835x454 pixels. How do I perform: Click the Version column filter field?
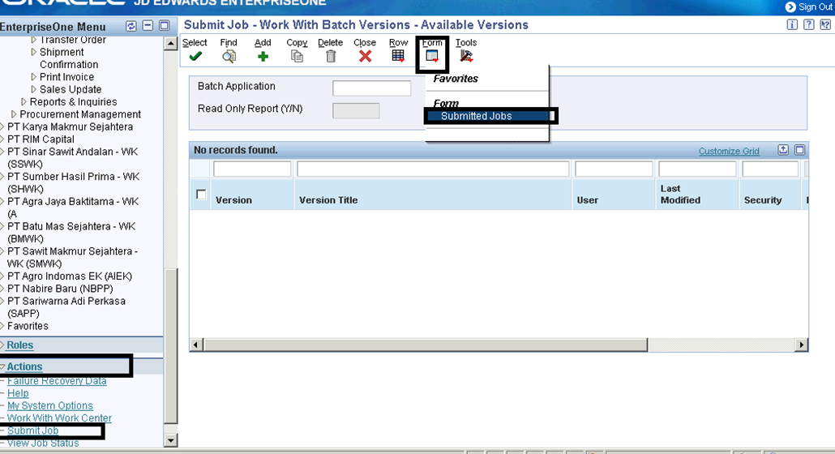[252, 169]
